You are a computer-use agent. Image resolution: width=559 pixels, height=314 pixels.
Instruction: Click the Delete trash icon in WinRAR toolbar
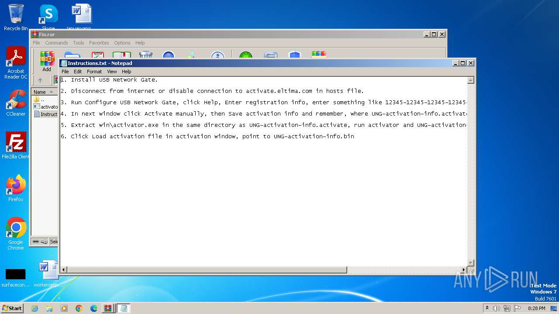coord(145,55)
